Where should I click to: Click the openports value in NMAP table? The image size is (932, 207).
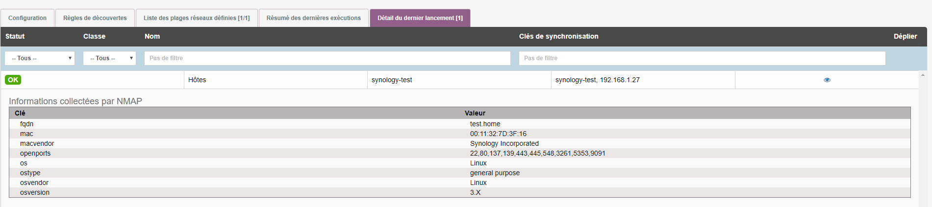(537, 153)
